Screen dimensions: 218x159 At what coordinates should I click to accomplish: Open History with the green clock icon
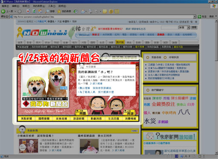coord(76,12)
